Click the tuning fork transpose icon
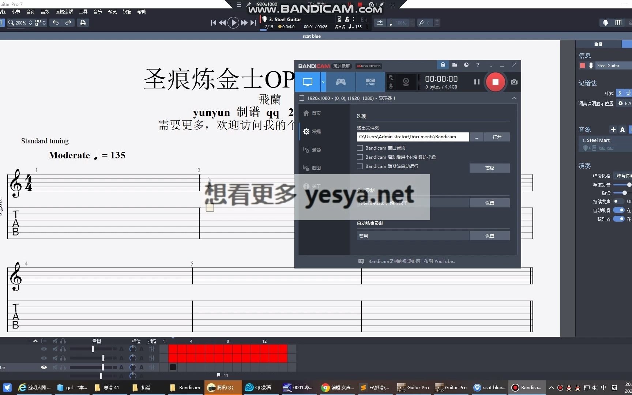The height and width of the screenshot is (395, 632). [x=422, y=23]
